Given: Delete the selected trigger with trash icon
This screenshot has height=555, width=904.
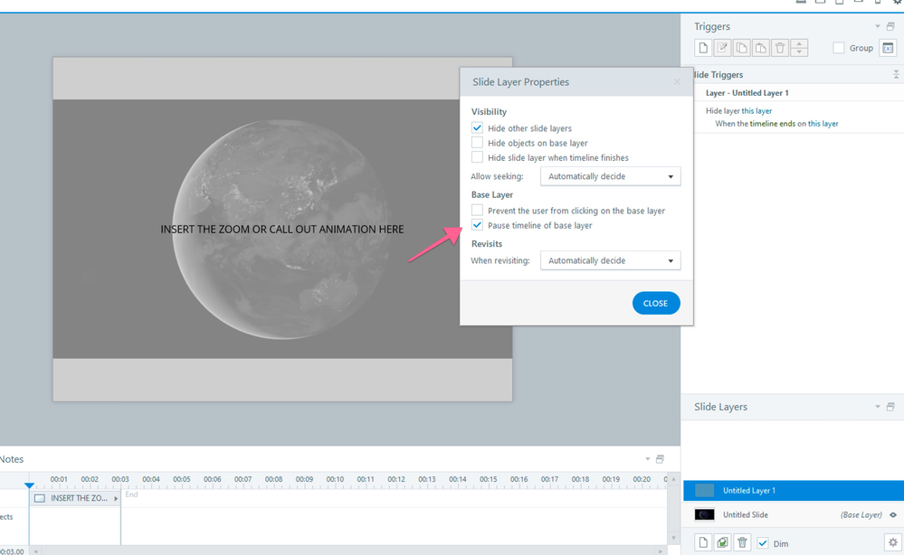Looking at the screenshot, I should click(780, 48).
